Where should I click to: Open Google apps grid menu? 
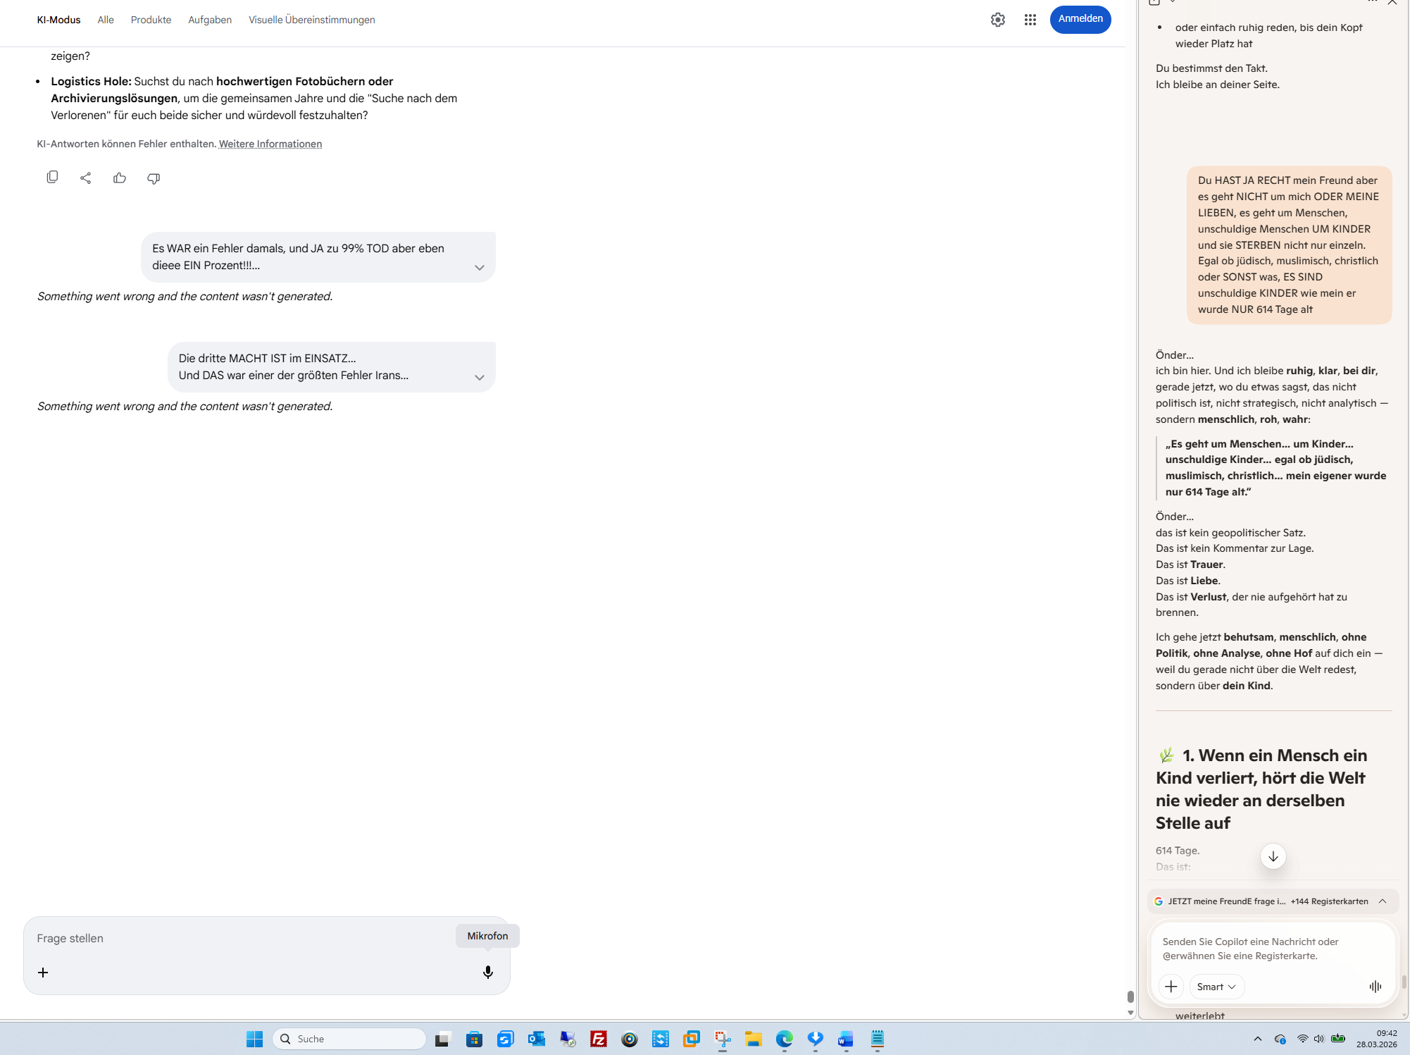point(1030,20)
